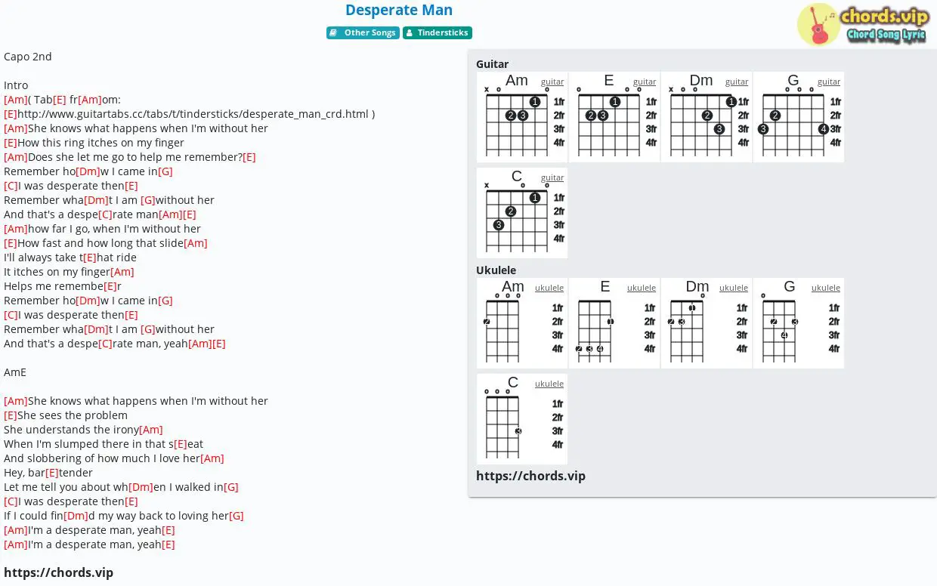Viewport: 937px width, 586px height.
Task: Click the https://chords.vip link below ukulele chords
Action: click(x=530, y=476)
